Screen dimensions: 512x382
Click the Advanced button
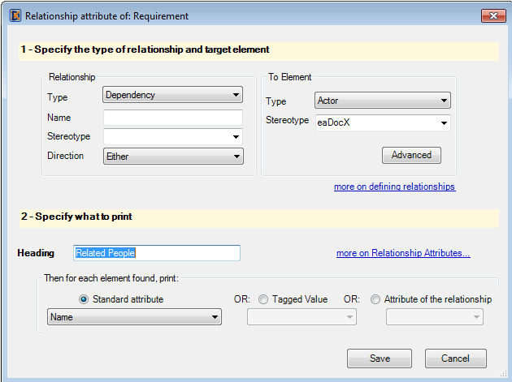pos(411,155)
